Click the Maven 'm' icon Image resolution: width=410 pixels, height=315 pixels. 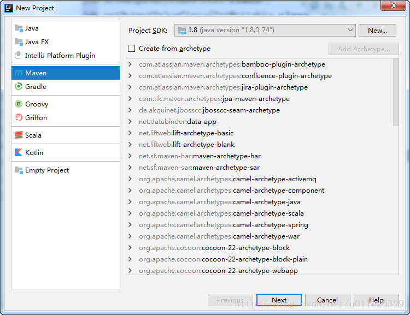click(19, 73)
